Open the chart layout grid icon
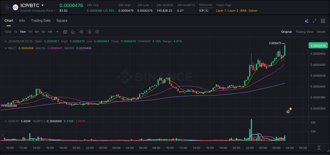 (323, 21)
